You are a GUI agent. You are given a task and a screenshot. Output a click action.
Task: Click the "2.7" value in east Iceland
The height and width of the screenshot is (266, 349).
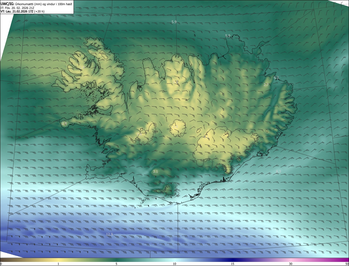[266, 85]
